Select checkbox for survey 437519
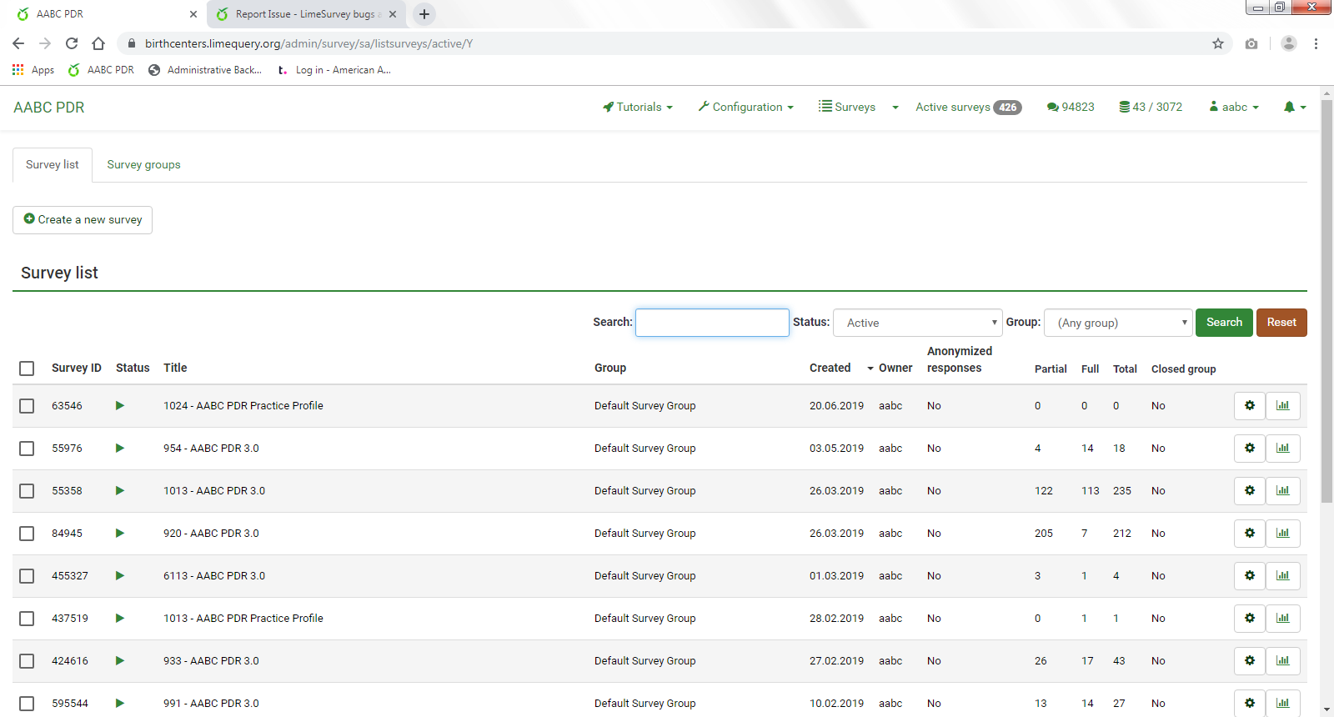This screenshot has width=1334, height=717. tap(27, 619)
